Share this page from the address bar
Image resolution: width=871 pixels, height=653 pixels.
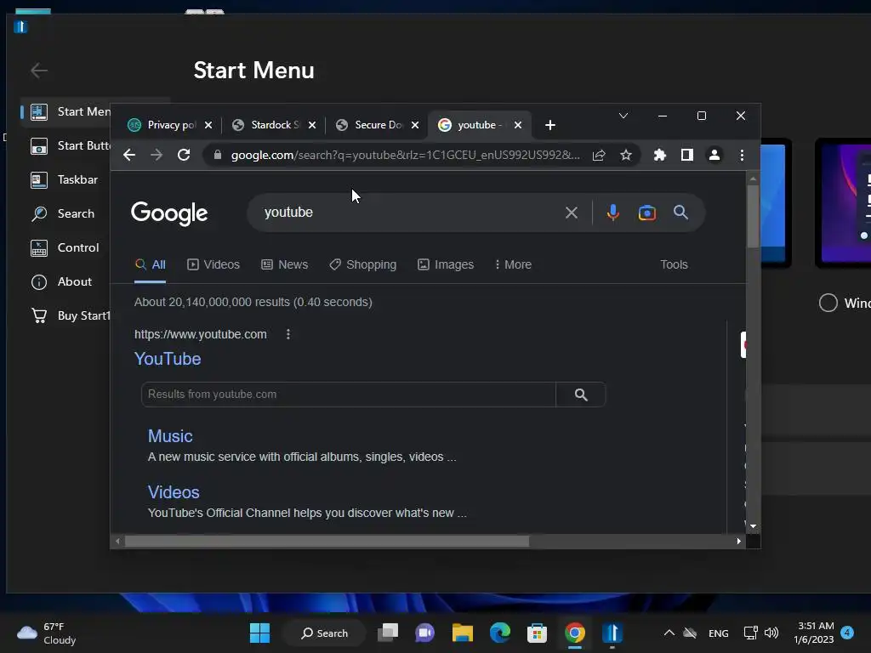click(x=599, y=155)
